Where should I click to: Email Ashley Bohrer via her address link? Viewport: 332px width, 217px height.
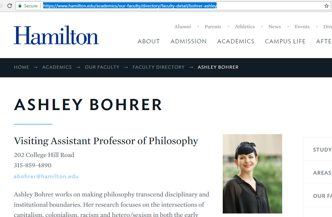tap(46, 176)
